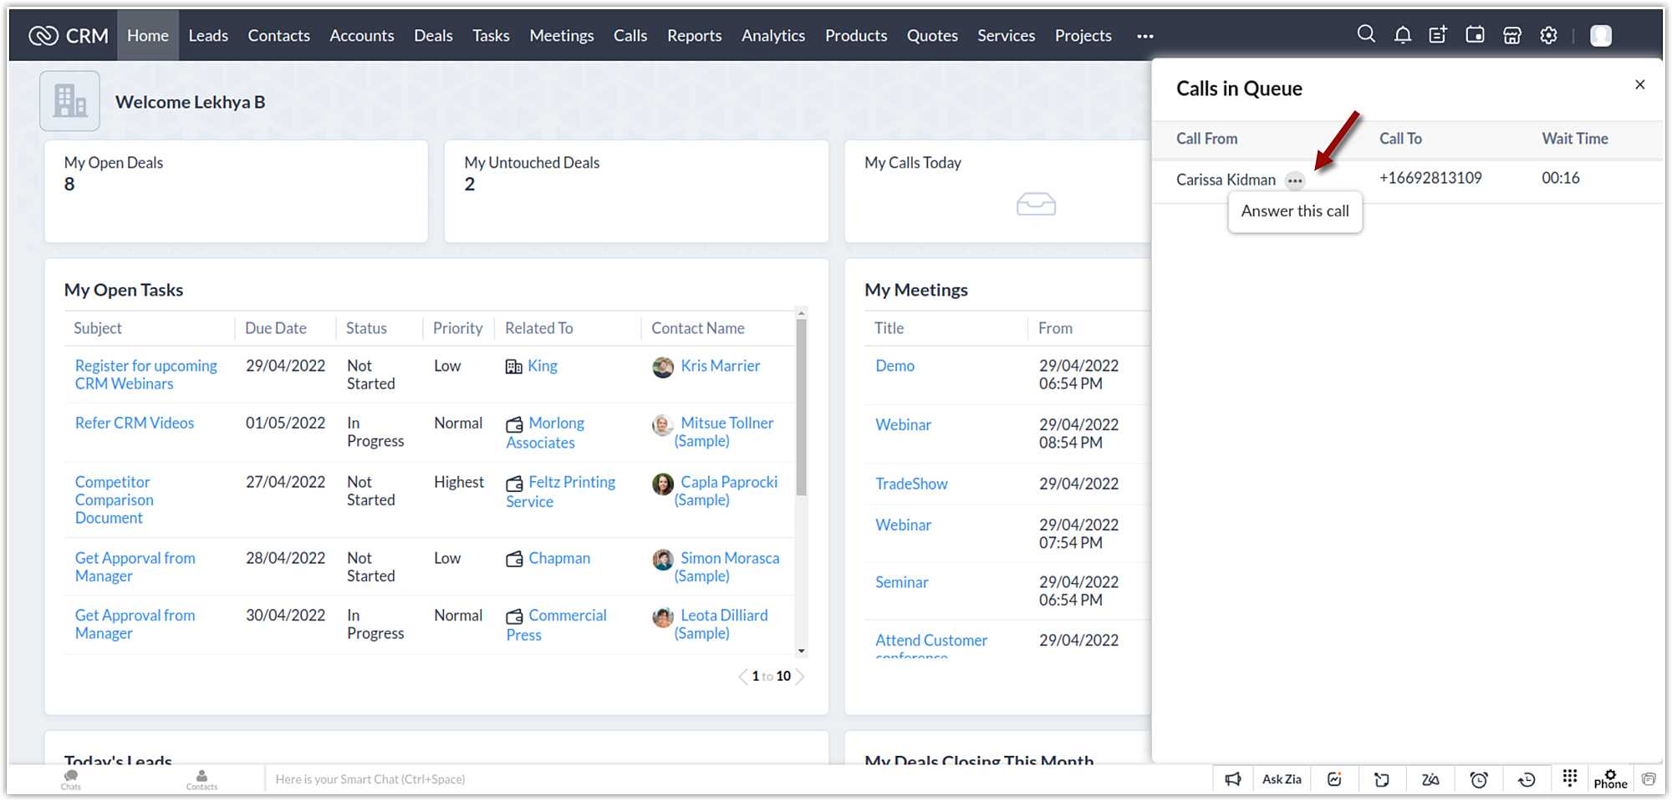This screenshot has width=1672, height=801.
Task: Open the Analytics module
Action: (x=773, y=36)
